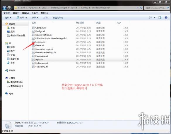The height and width of the screenshot is (134, 171).
Task: Click the 打印 toolbar button
Action: 45,17
